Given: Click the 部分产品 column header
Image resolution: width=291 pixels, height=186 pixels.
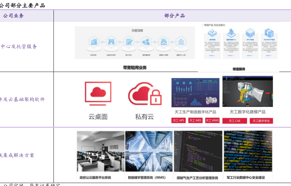Looking at the screenshot, I should tap(174, 16).
